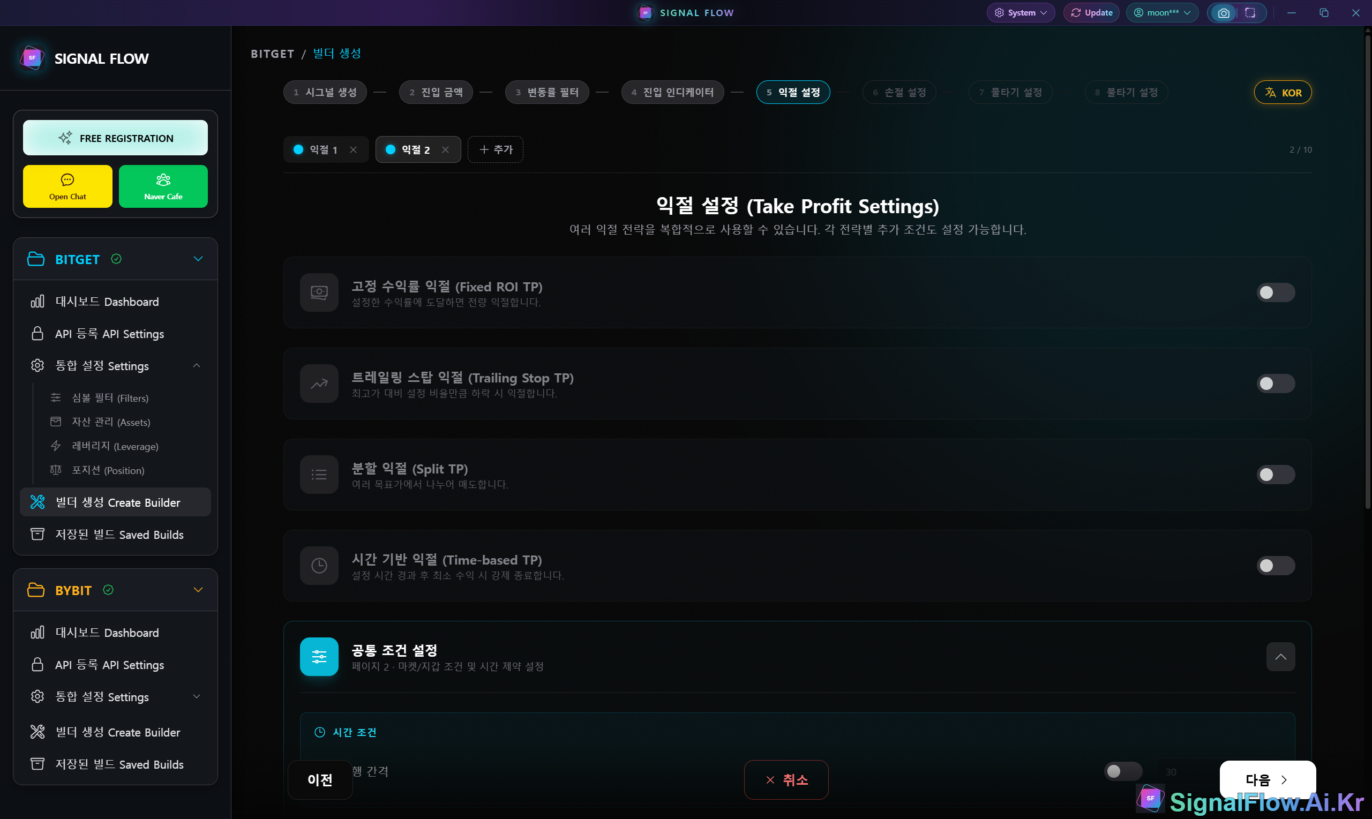The image size is (1372, 819).
Task: Open Leverage settings with lightning icon
Action: click(115, 446)
